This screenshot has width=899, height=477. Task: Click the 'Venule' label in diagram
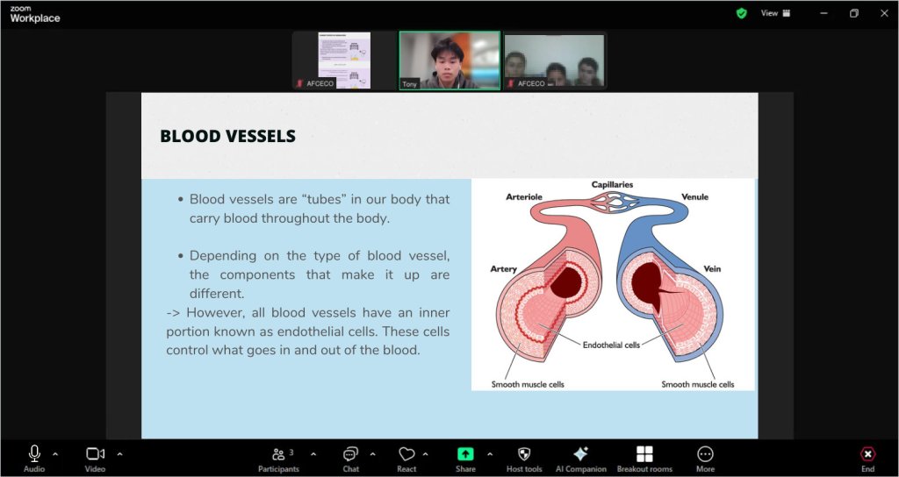click(x=695, y=197)
